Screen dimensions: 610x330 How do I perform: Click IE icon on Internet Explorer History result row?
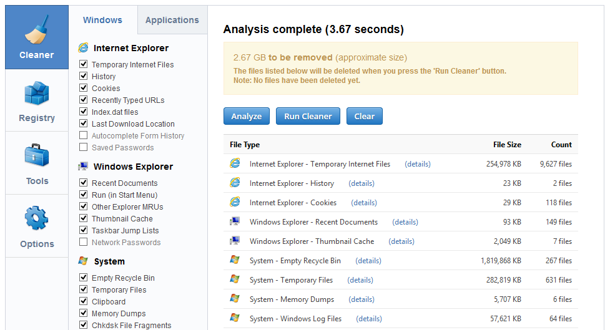[x=235, y=182]
